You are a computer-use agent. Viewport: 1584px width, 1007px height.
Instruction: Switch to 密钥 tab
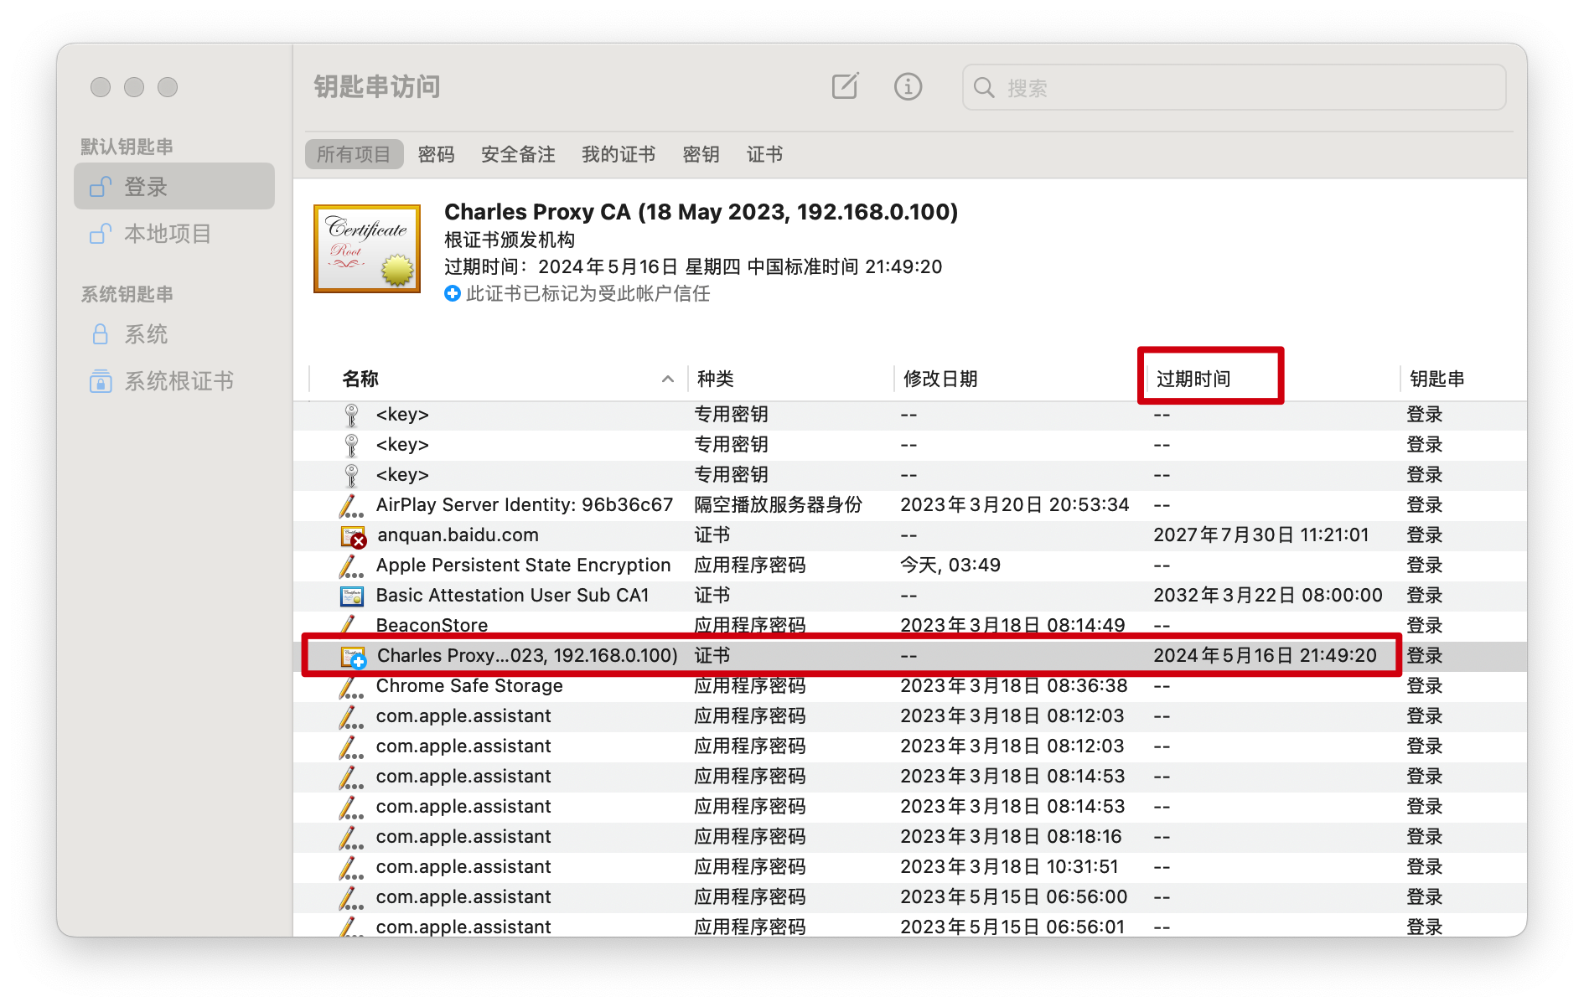(x=701, y=154)
